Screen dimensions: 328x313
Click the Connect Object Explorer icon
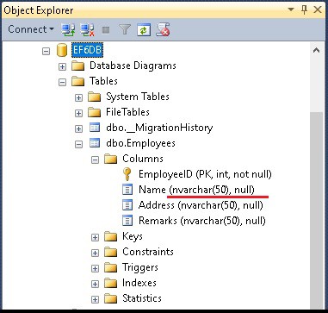[68, 29]
